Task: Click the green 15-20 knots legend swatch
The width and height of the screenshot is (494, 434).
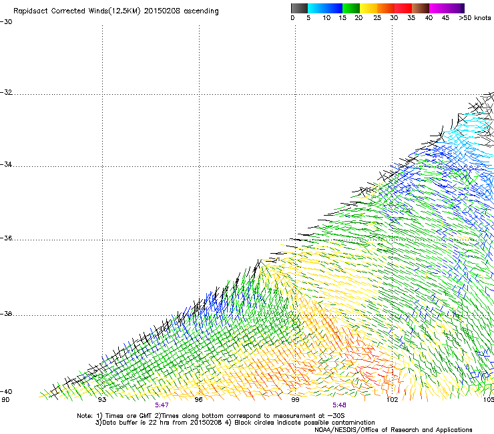Action: (351, 8)
